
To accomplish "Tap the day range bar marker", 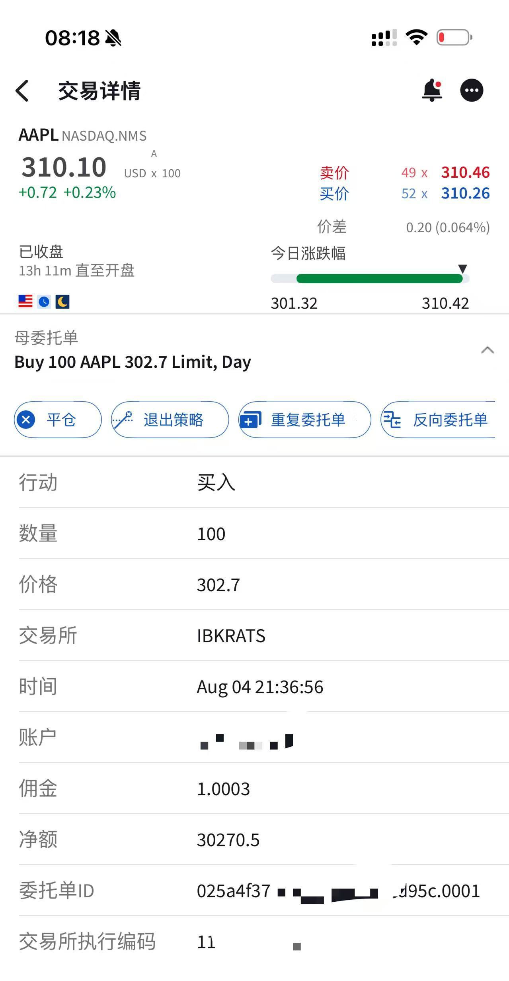I will (462, 269).
